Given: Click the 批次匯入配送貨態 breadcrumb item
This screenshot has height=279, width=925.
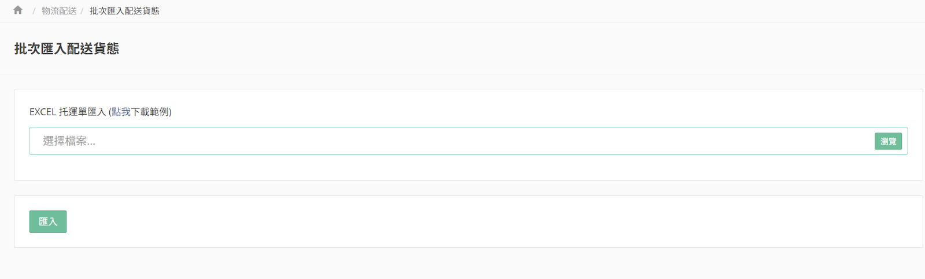Looking at the screenshot, I should point(124,11).
